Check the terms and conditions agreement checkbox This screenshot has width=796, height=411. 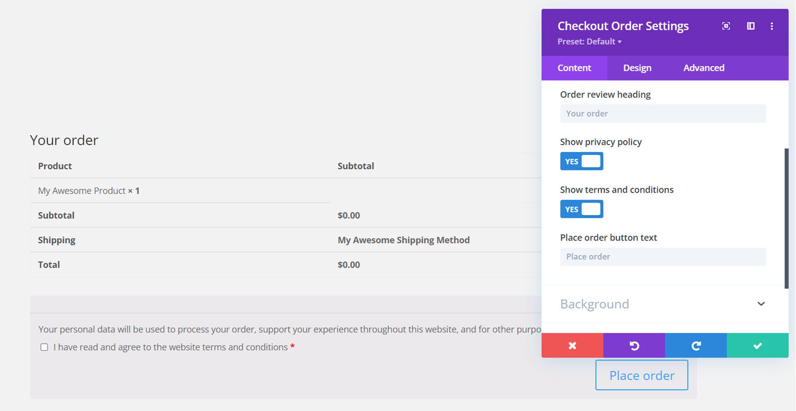click(x=44, y=347)
